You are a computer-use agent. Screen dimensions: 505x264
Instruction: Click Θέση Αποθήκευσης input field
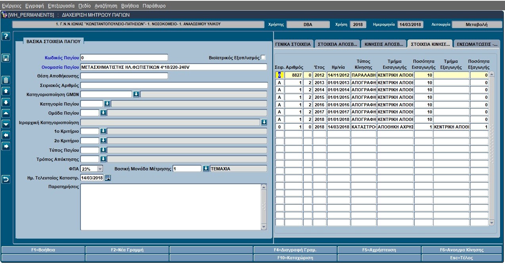click(124, 76)
